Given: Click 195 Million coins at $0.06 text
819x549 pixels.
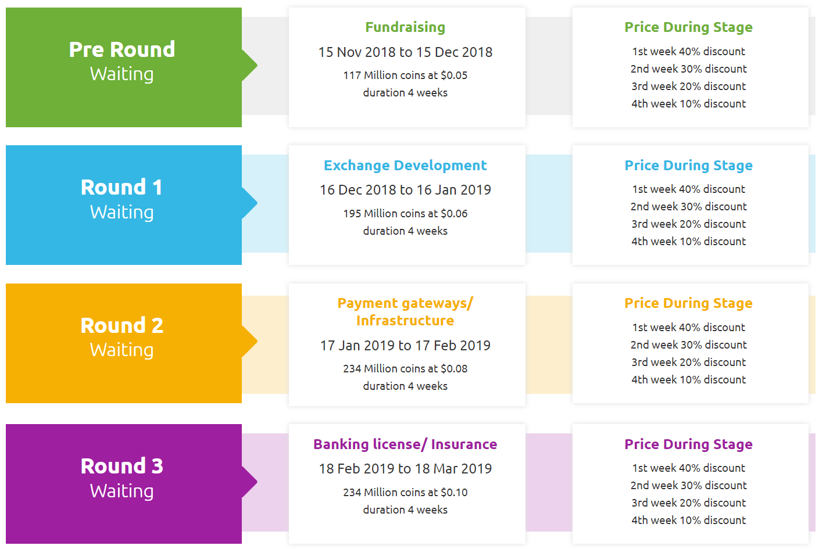Looking at the screenshot, I should pos(405,214).
